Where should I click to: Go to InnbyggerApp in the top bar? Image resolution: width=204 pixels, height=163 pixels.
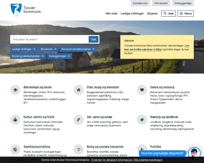183,3
